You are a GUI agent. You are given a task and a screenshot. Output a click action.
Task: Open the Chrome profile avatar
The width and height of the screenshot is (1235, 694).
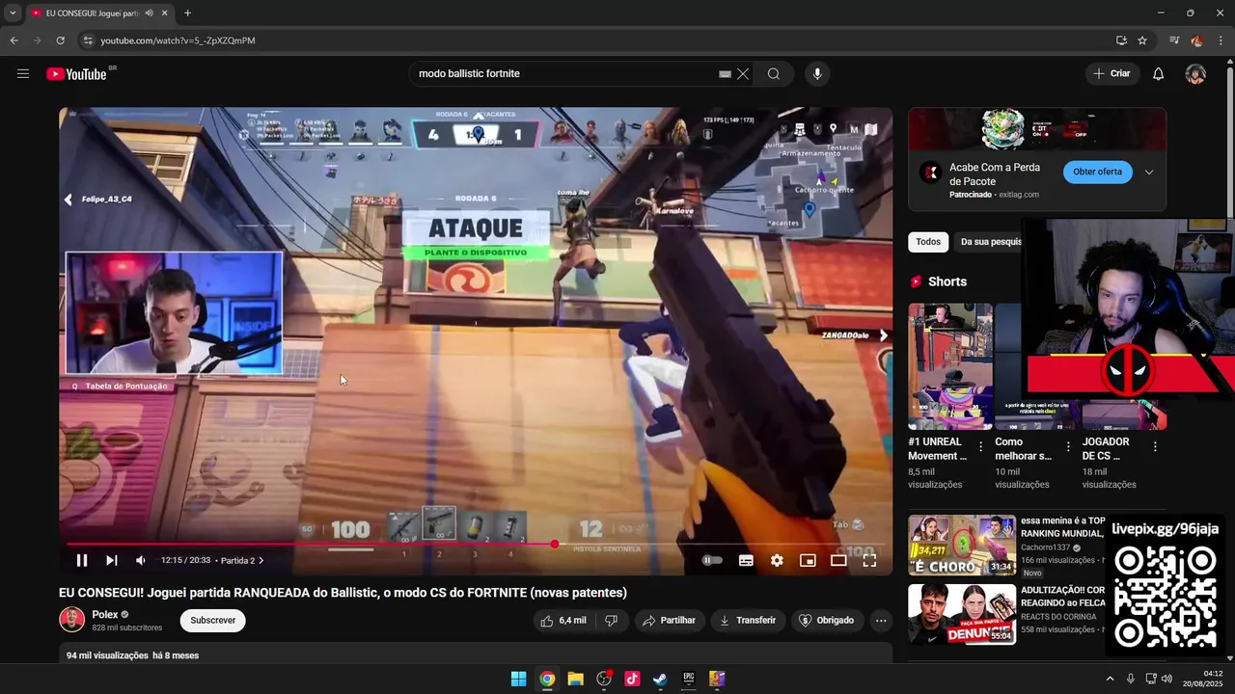click(x=1197, y=40)
